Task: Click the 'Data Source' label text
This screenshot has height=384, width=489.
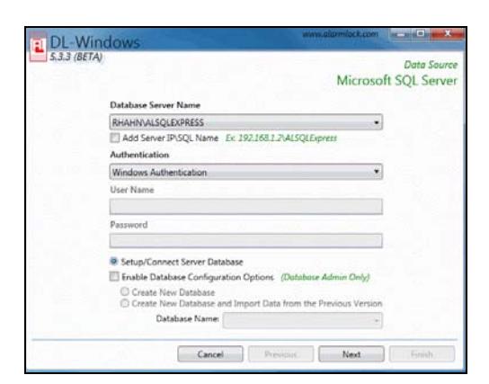Action: [431, 65]
